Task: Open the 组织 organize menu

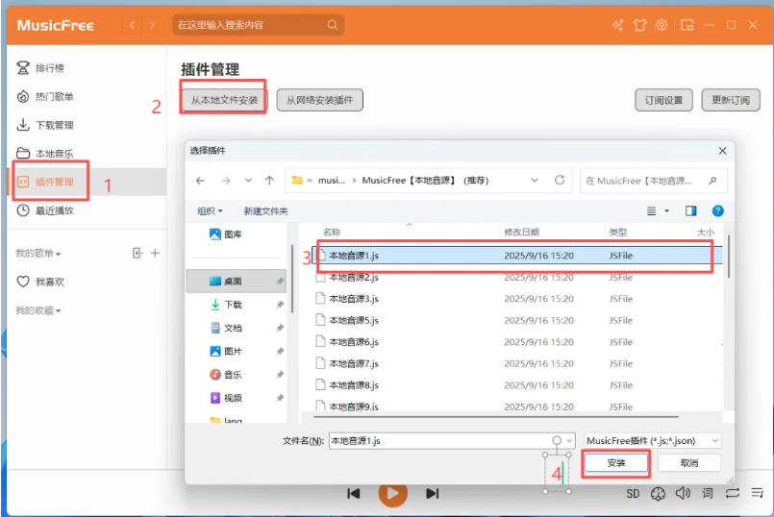Action: [x=210, y=211]
